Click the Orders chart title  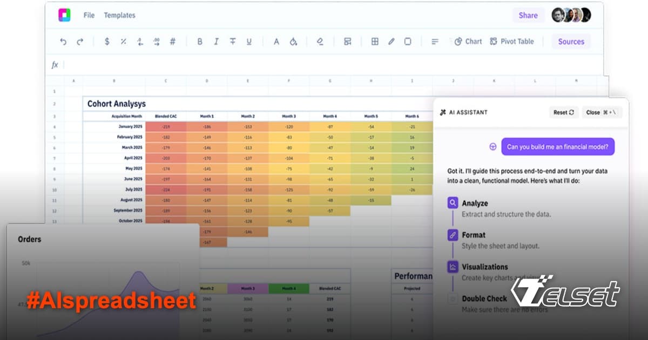(x=29, y=239)
